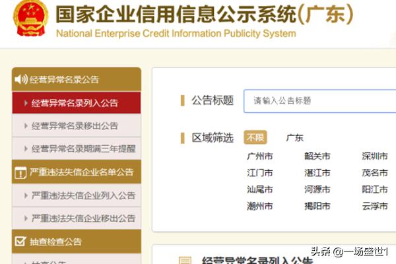The height and width of the screenshot is (264, 396).
Task: Focus the 公告标题 input field
Action: (x=319, y=101)
